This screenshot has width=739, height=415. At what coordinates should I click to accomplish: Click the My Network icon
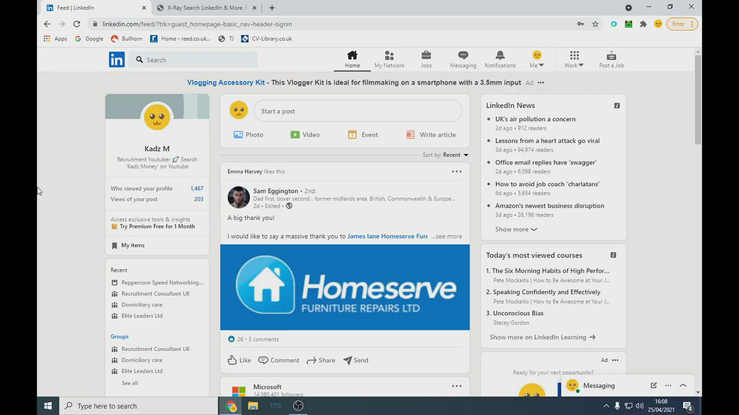(x=389, y=56)
